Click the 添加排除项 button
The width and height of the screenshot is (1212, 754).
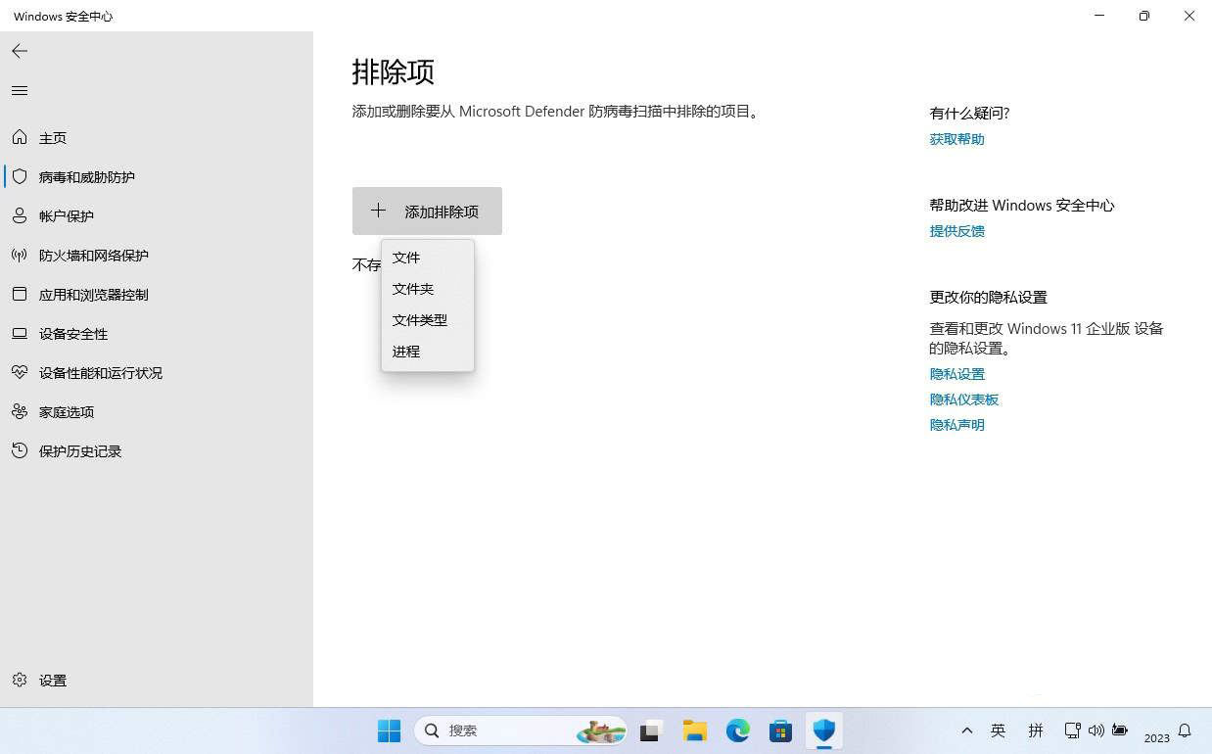click(427, 212)
